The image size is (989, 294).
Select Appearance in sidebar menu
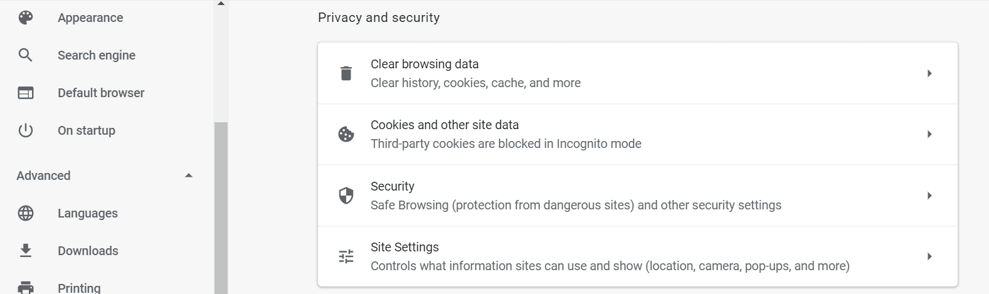click(90, 18)
